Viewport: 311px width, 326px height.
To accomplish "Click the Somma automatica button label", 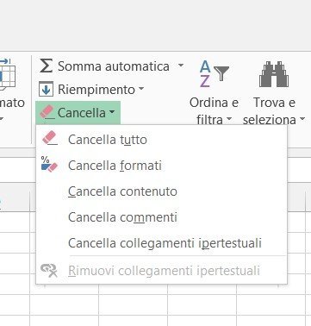I will 114,66.
